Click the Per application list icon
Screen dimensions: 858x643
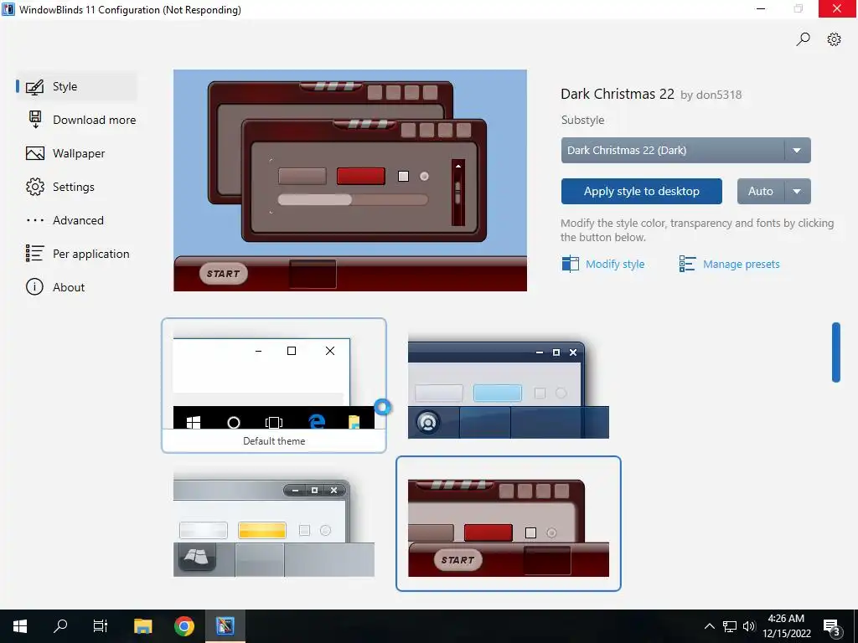coord(34,253)
